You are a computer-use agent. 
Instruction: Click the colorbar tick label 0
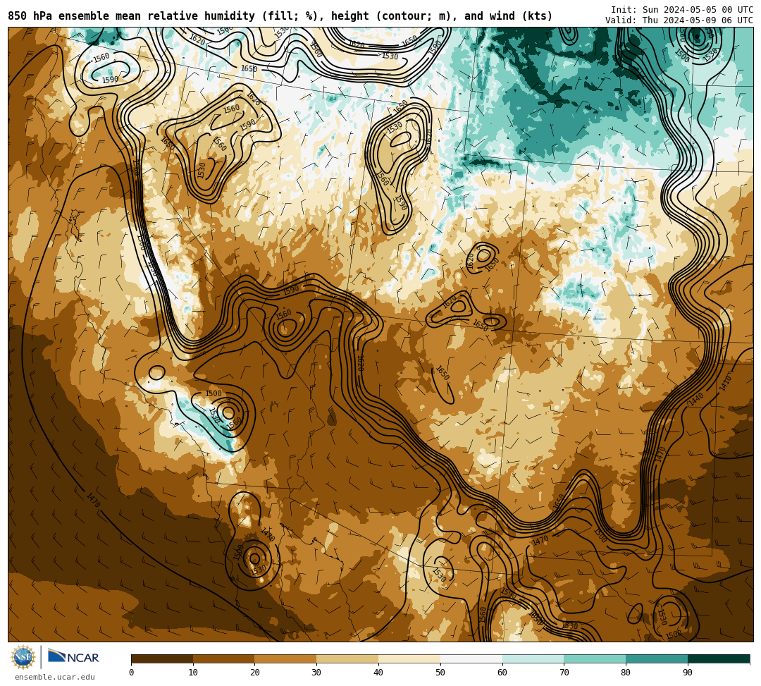(132, 673)
